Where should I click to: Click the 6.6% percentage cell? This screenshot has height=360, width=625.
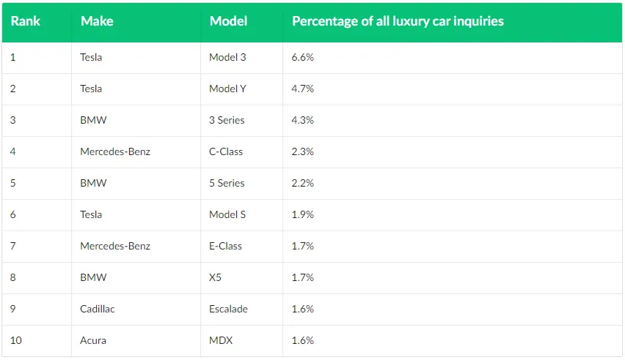tap(303, 57)
